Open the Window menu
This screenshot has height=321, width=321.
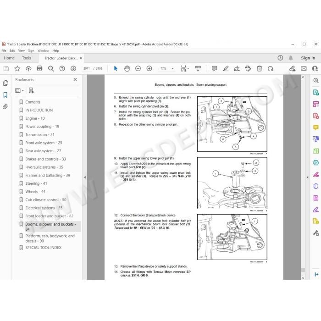coord(43,50)
